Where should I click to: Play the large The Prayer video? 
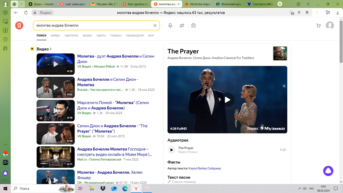point(227,100)
